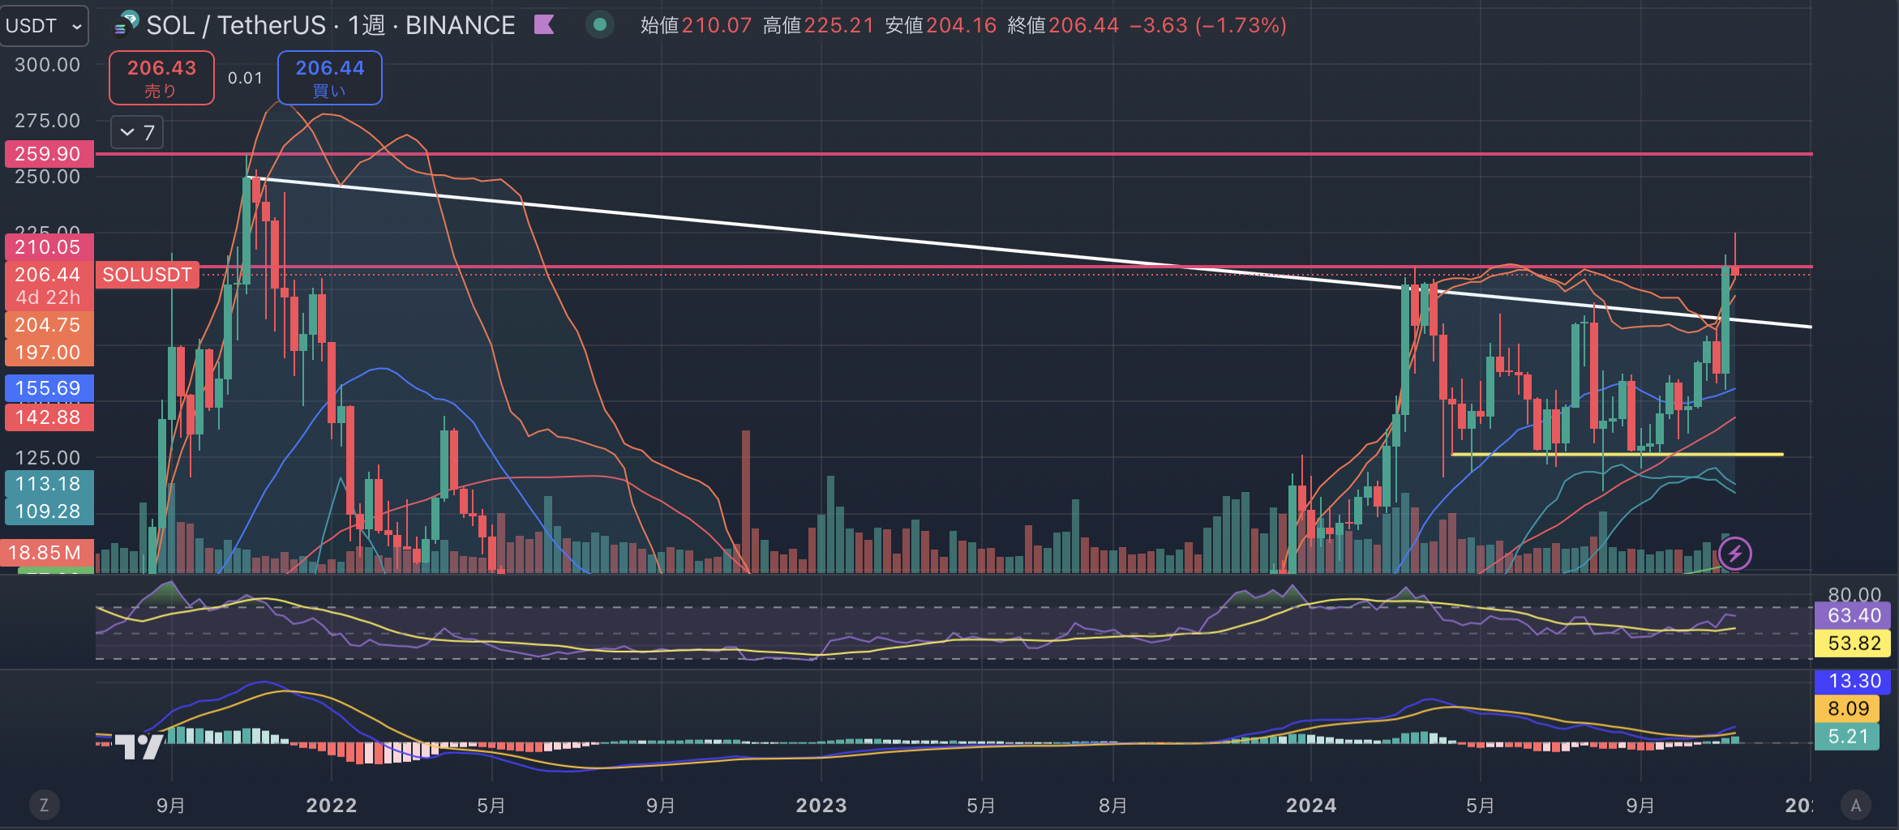Click the 高値 225.21 high value
Viewport: 1899px width, 830px height.
[x=818, y=25]
